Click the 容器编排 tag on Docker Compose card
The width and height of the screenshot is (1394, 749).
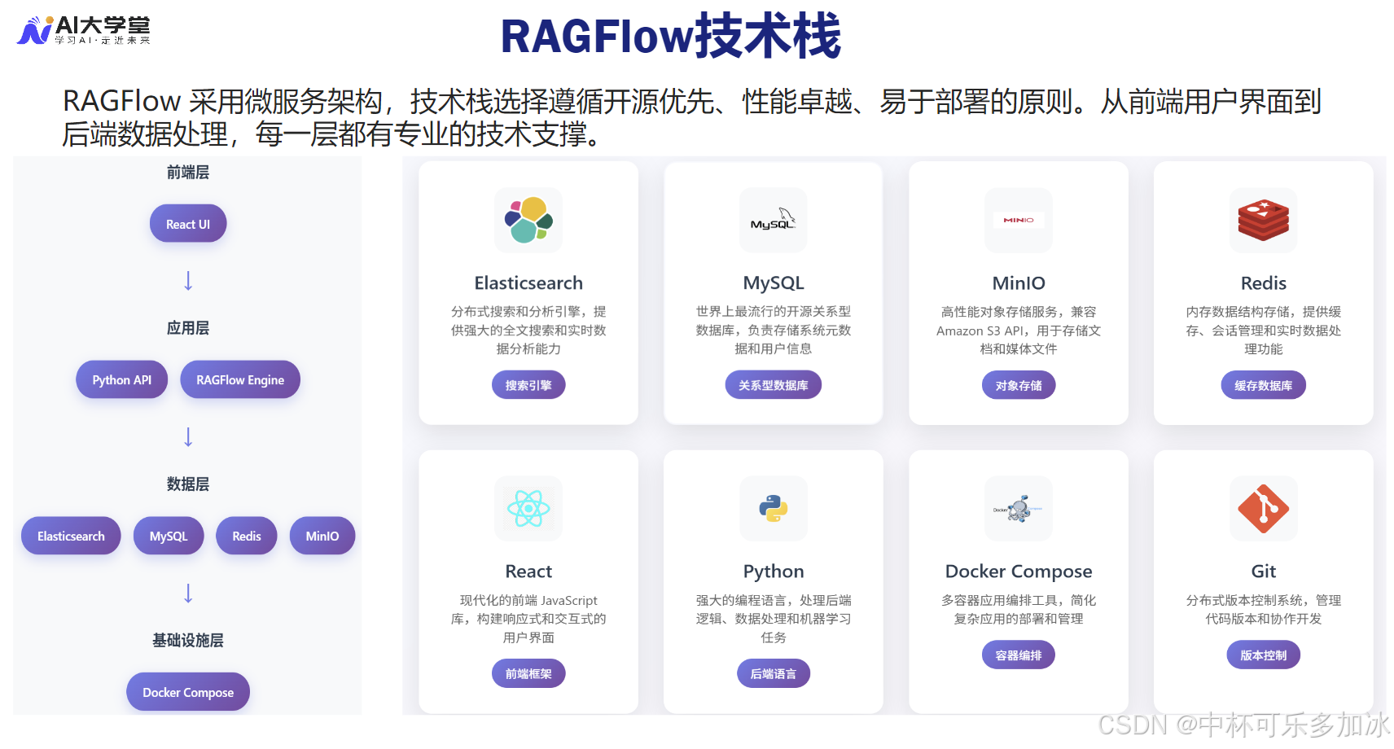point(1018,654)
